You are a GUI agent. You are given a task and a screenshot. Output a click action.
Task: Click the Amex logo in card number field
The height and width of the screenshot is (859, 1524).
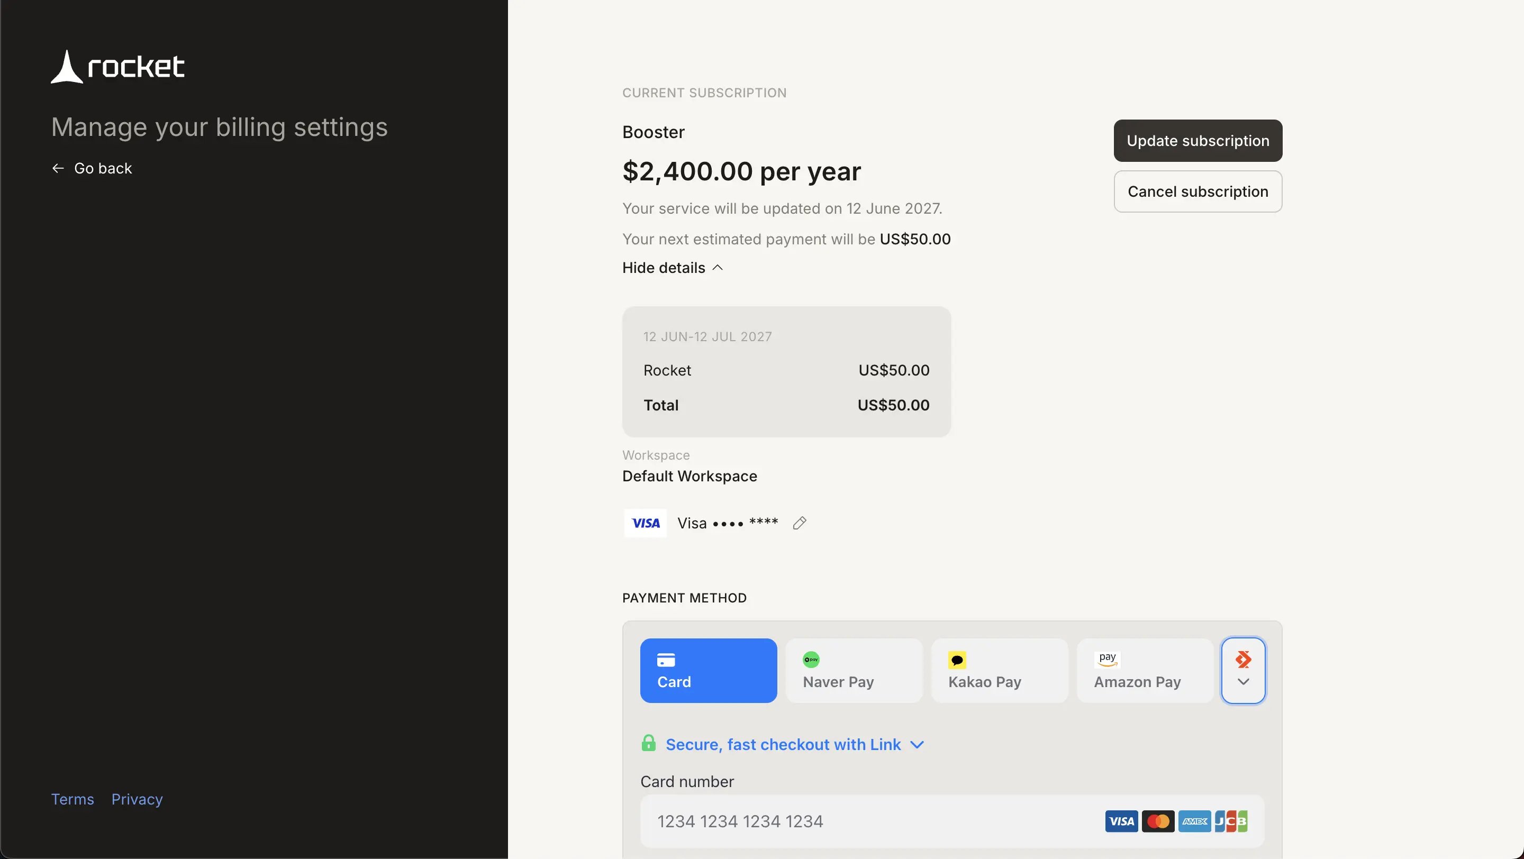(1194, 821)
